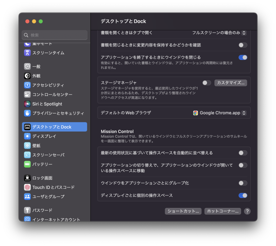
Task: Click the search magnifying glass icon
Action: [x=26, y=35]
